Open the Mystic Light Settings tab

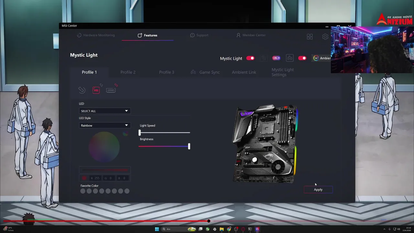(283, 72)
